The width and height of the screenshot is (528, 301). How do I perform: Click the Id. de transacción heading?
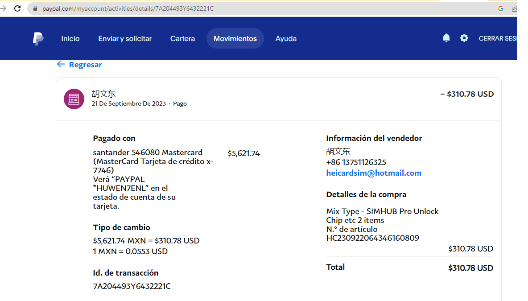click(126, 273)
